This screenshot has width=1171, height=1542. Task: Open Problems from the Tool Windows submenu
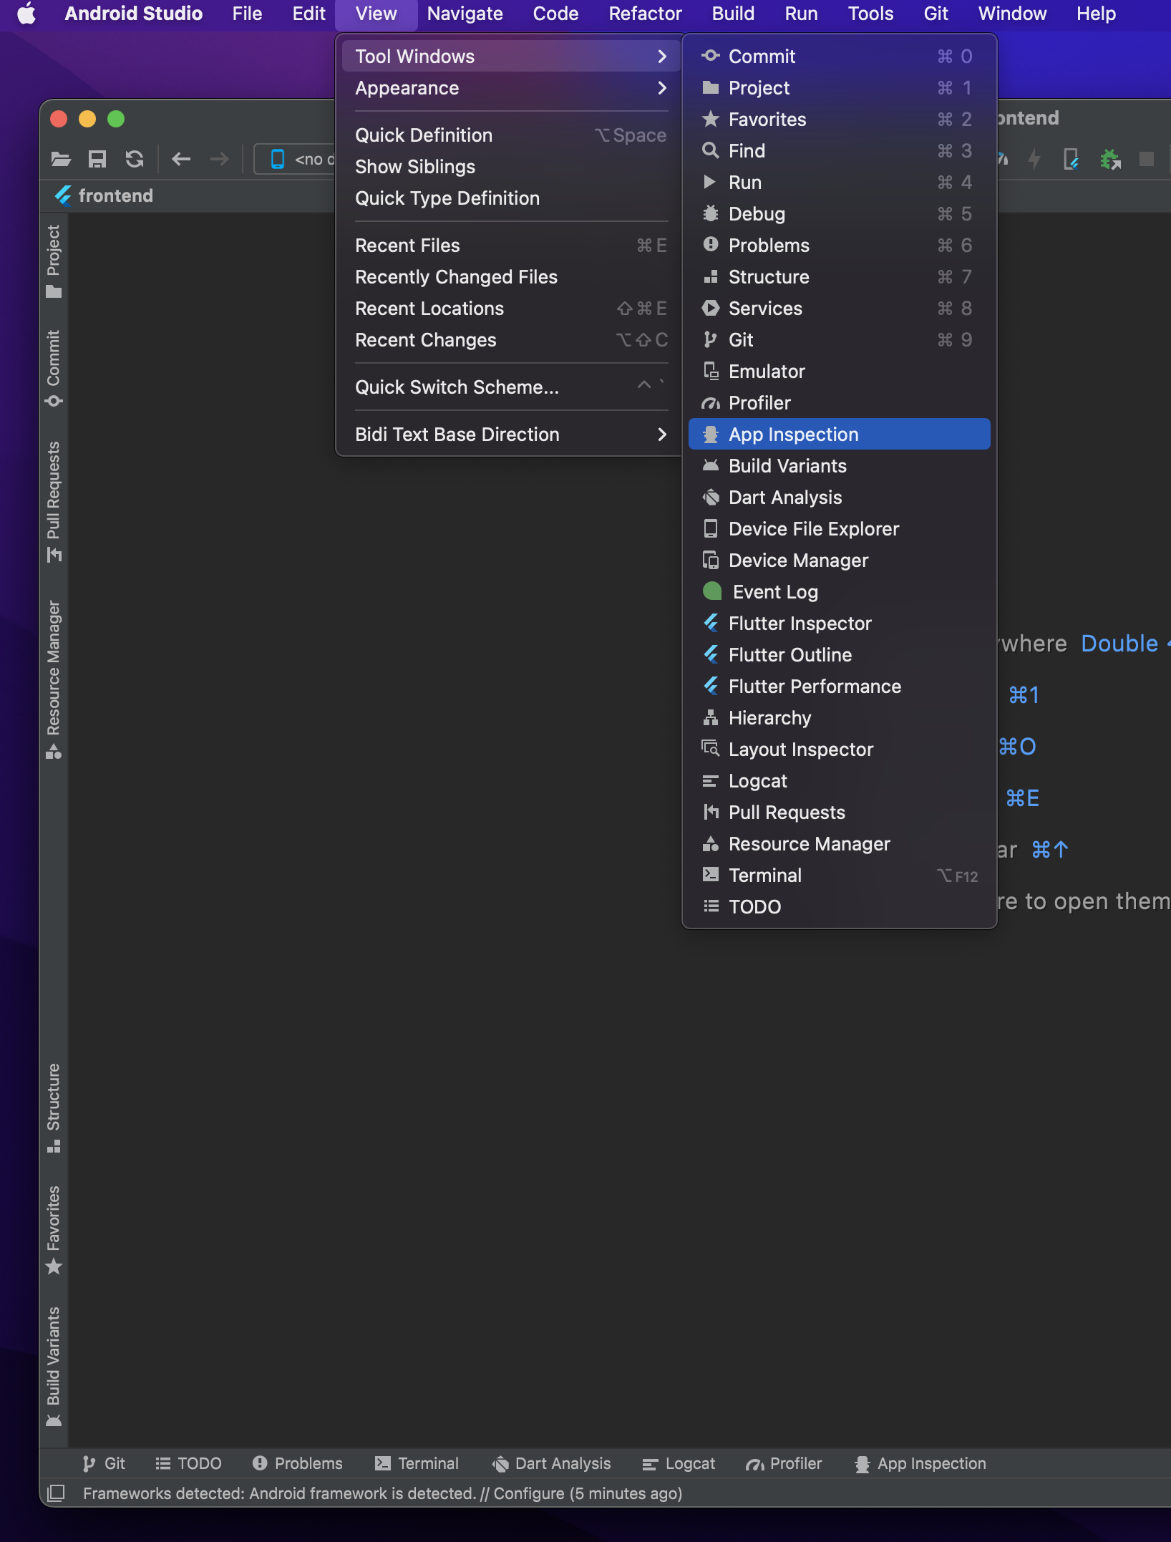pyautogui.click(x=839, y=246)
